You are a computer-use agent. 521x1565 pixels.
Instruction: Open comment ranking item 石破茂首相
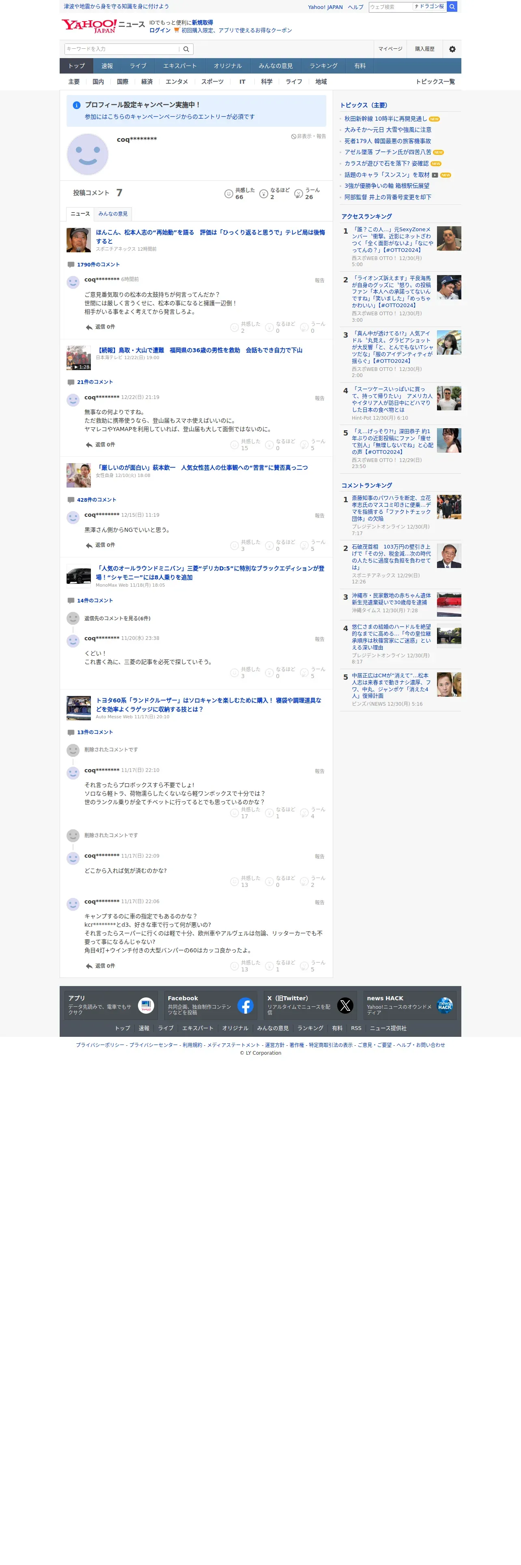pyautogui.click(x=392, y=557)
